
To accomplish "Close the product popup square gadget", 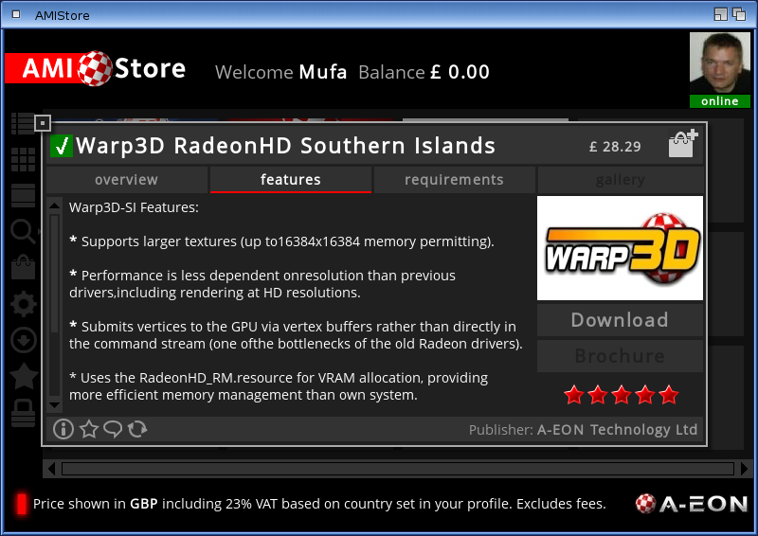I will [43, 123].
